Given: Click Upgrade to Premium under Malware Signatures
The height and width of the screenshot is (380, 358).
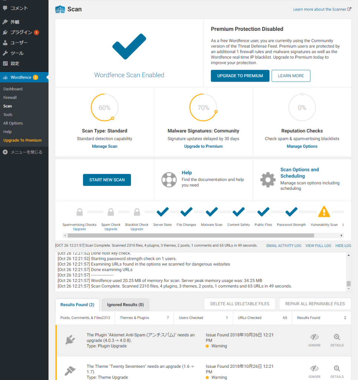Looking at the screenshot, I should point(203,146).
